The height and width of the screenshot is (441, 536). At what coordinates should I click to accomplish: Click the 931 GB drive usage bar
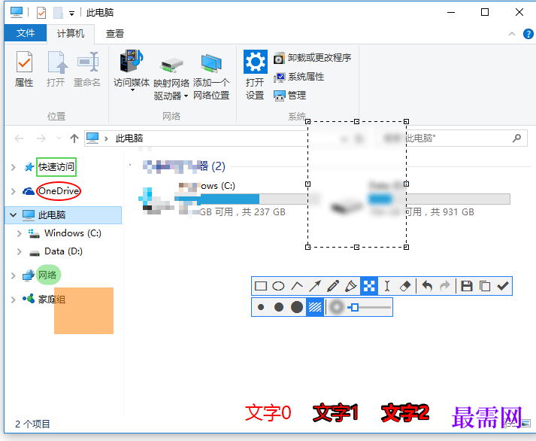[x=458, y=199]
